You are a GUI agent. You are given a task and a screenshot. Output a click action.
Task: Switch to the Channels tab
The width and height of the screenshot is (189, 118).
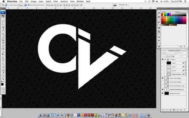[x=172, y=50]
